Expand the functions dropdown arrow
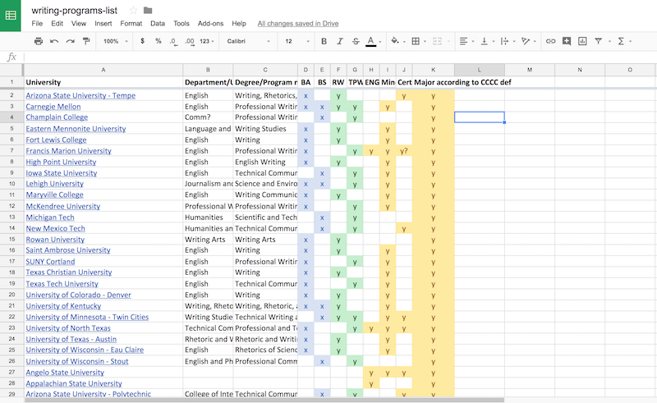657x403 pixels. coord(630,42)
